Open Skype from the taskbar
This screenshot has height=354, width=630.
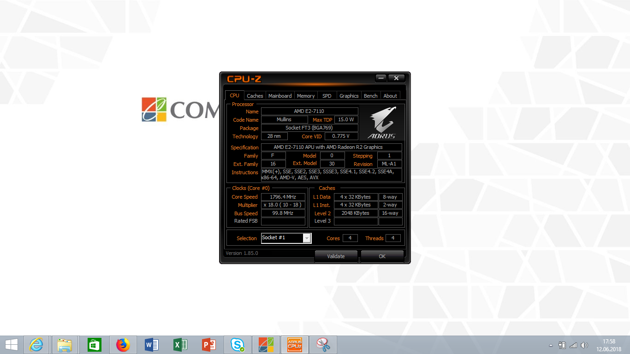[238, 345]
